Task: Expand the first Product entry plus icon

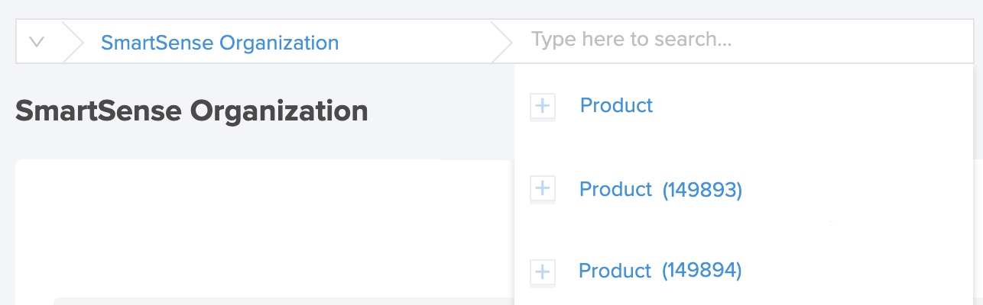Action: tap(542, 106)
